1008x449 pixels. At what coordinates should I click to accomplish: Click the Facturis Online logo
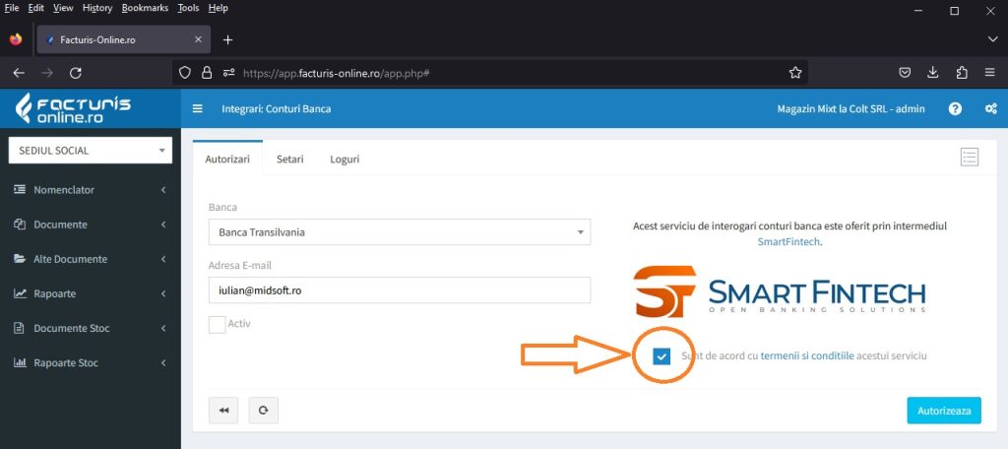[x=73, y=108]
